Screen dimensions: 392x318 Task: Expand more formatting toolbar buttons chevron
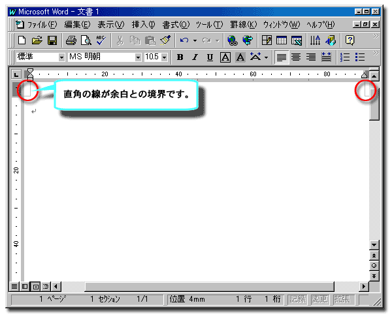(376, 53)
